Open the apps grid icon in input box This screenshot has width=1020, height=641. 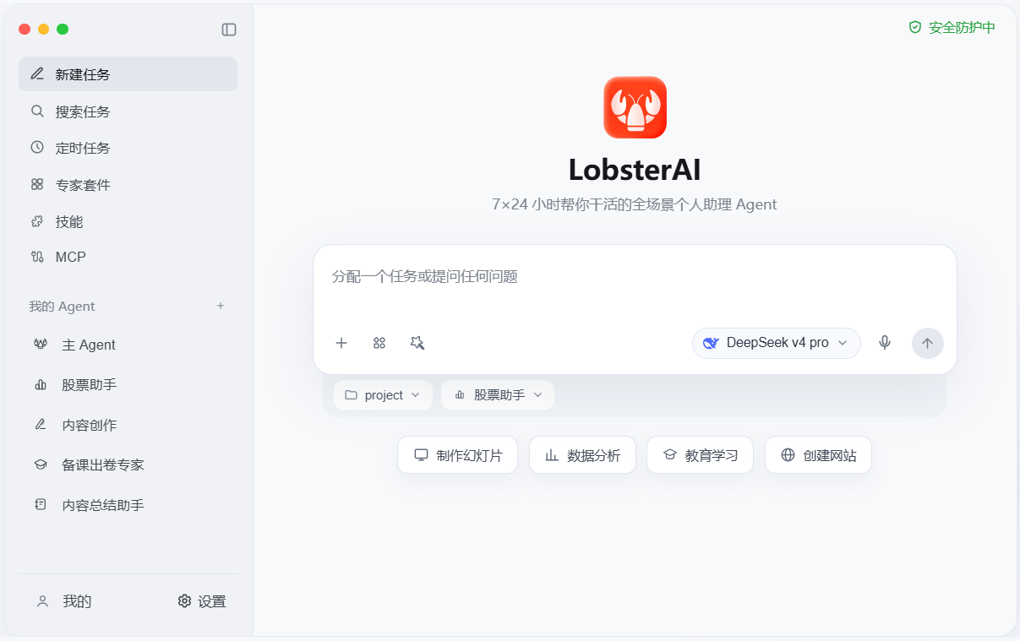379,343
